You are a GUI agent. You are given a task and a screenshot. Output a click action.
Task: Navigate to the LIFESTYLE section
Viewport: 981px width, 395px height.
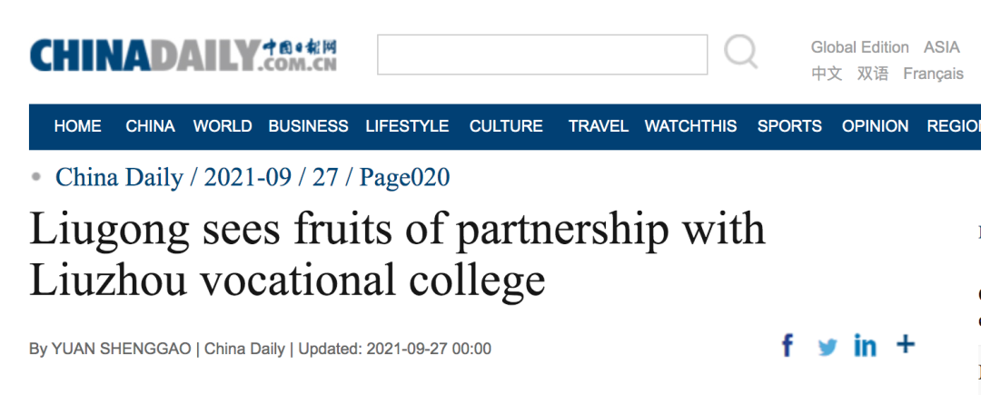[407, 126]
